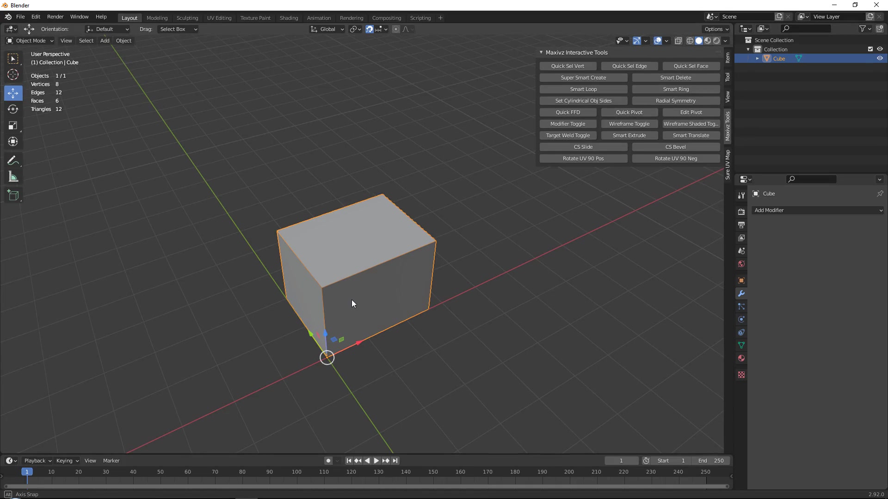This screenshot has height=499, width=888.
Task: Select the Select Box tool icon
Action: pos(13,59)
